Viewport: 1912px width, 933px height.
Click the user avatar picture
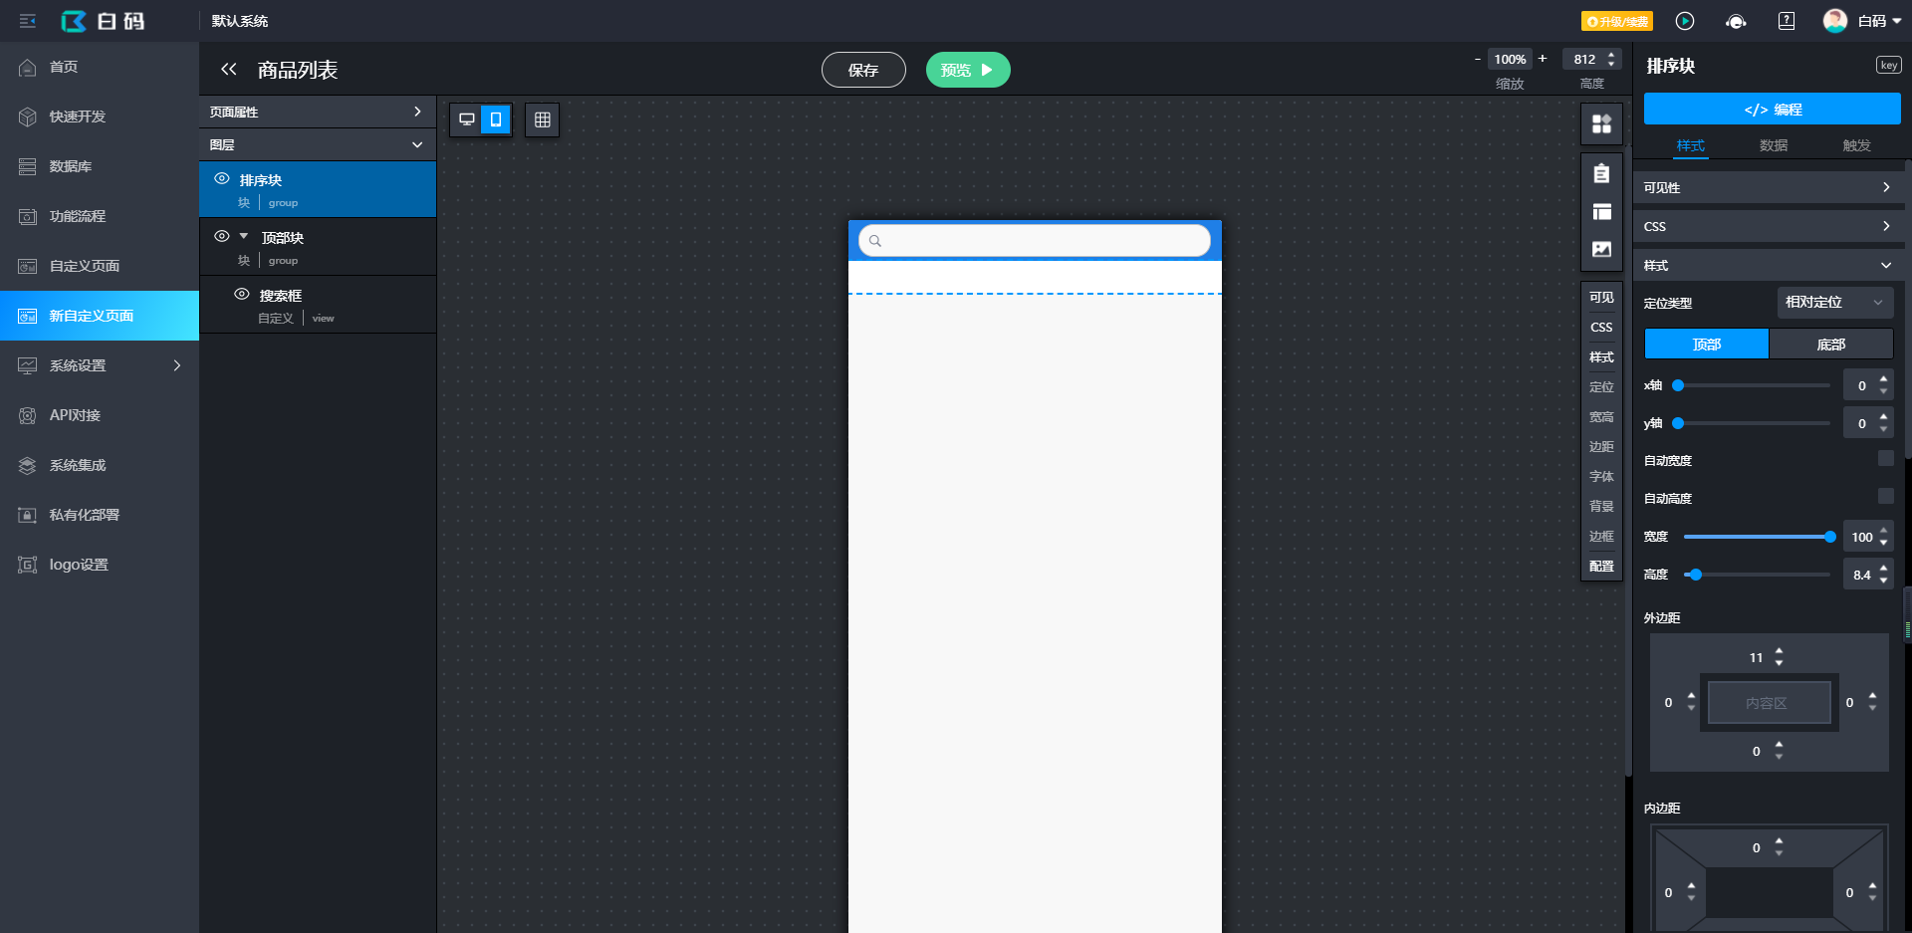(1835, 21)
